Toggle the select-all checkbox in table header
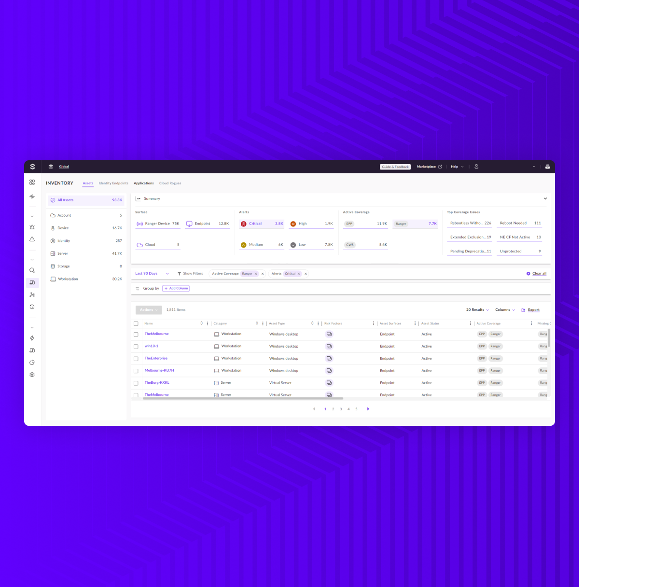The width and height of the screenshot is (667, 587). point(136,324)
